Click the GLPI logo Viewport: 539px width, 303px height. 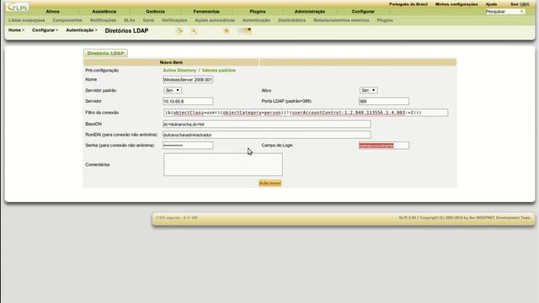18,7
